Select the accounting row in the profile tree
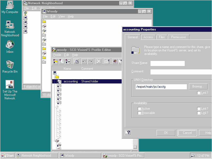Screen dimensions: 212x159 point(87,81)
